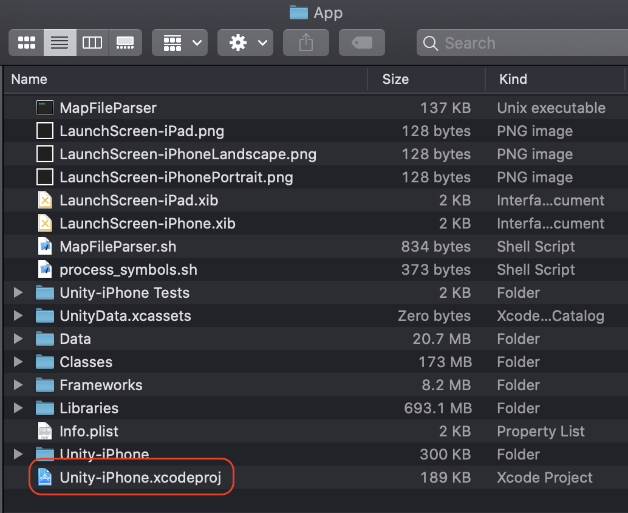Click the Info.plist file name
This screenshot has height=513, width=628.
click(x=89, y=432)
